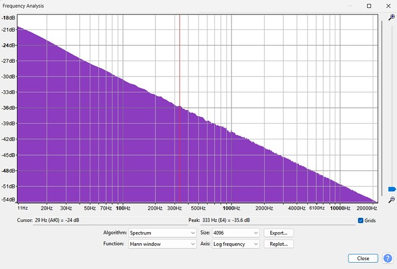
Task: Open the Algorithm dropdown showing Spectrum
Action: [162, 233]
